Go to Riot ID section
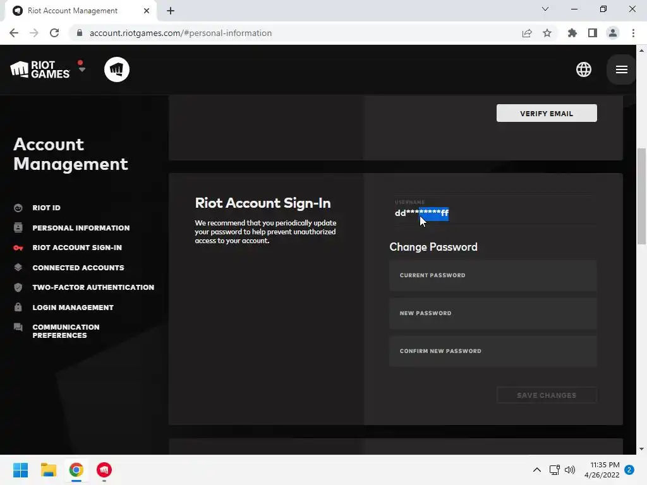This screenshot has width=647, height=485. click(x=46, y=208)
